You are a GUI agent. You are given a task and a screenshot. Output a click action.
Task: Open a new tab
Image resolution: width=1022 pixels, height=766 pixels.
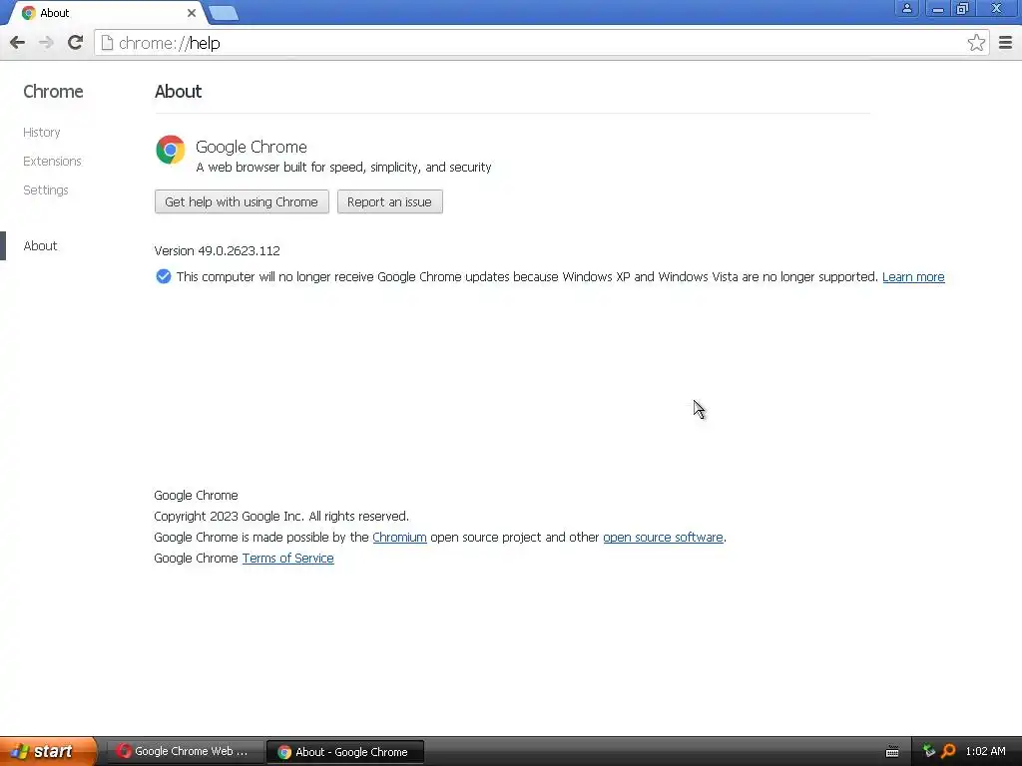tap(225, 13)
